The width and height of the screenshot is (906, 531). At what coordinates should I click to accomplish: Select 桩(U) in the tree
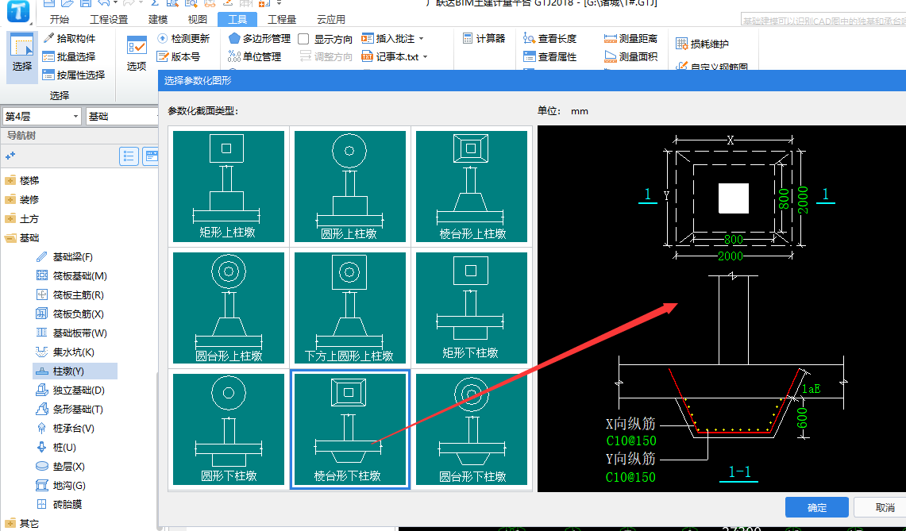[56, 447]
